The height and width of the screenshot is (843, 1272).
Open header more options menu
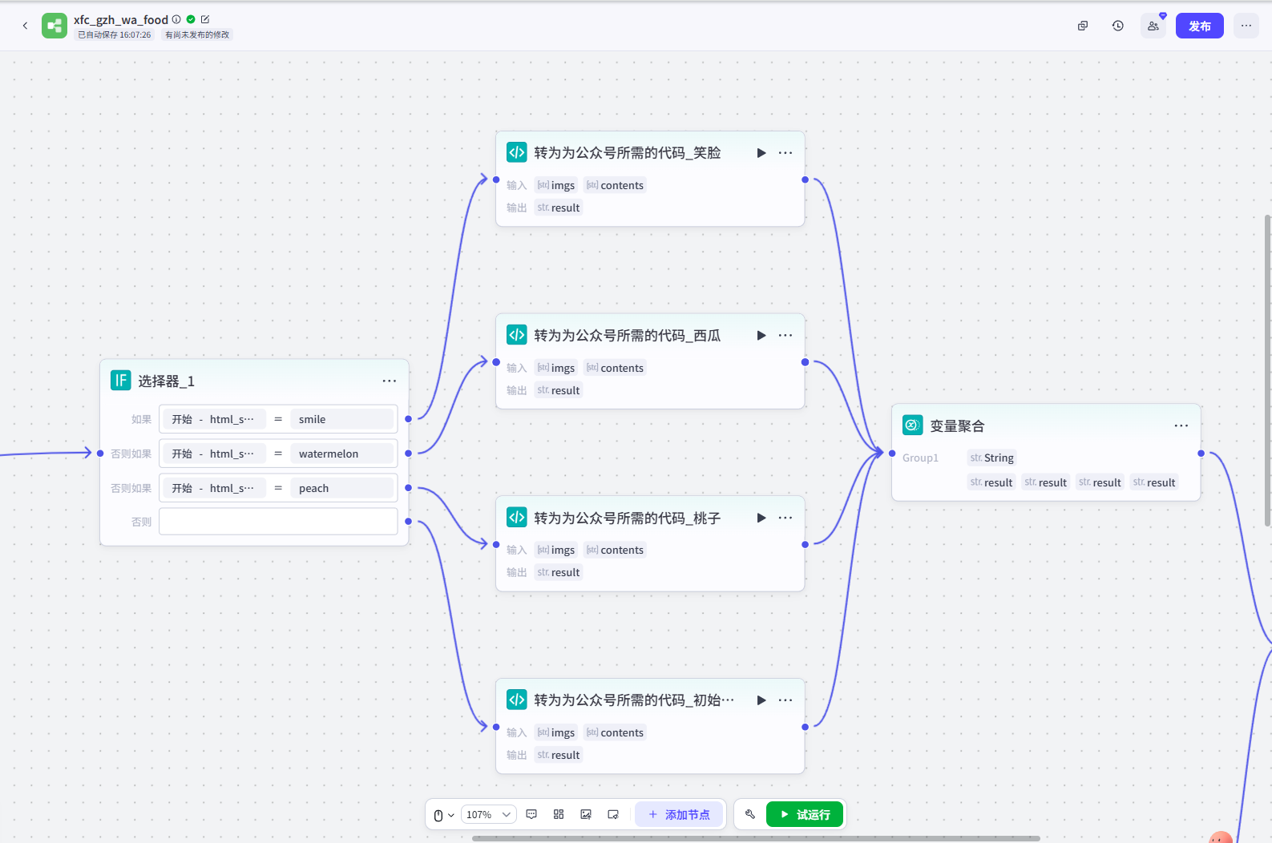pyautogui.click(x=1246, y=26)
